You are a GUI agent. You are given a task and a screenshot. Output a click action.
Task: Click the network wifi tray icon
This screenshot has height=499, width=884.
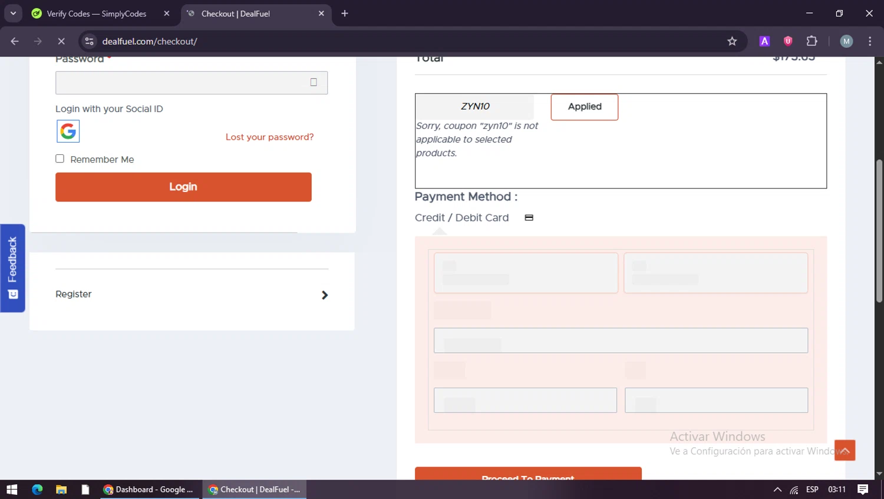pyautogui.click(x=794, y=490)
